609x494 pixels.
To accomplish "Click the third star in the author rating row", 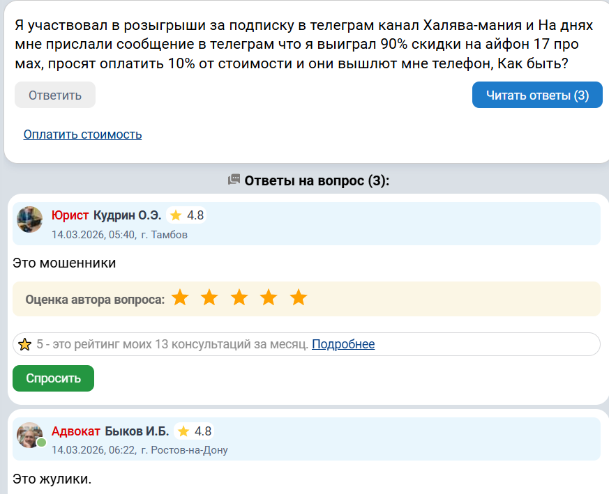I will click(x=239, y=298).
